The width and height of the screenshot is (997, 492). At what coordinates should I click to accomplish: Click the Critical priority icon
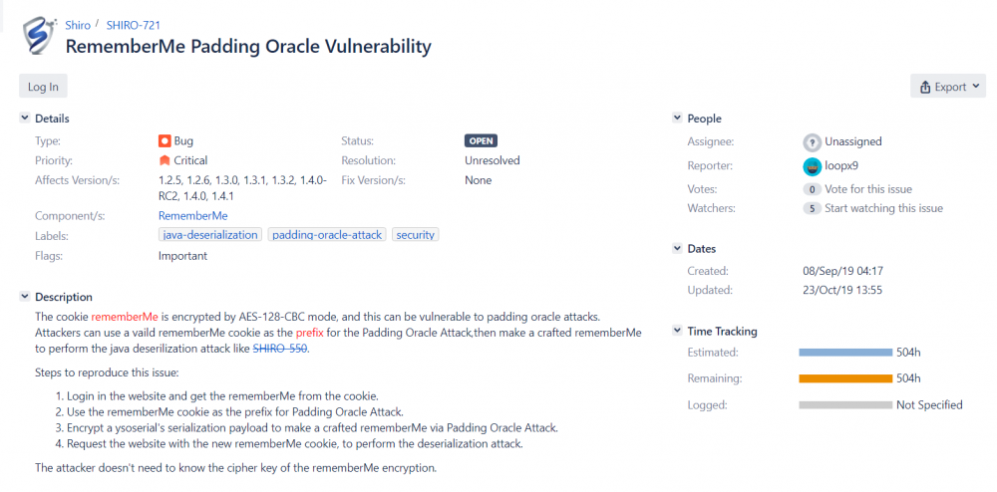(x=165, y=160)
